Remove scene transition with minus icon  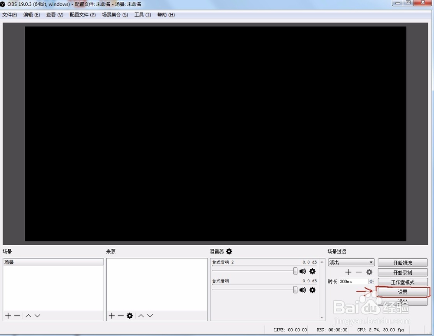click(359, 272)
